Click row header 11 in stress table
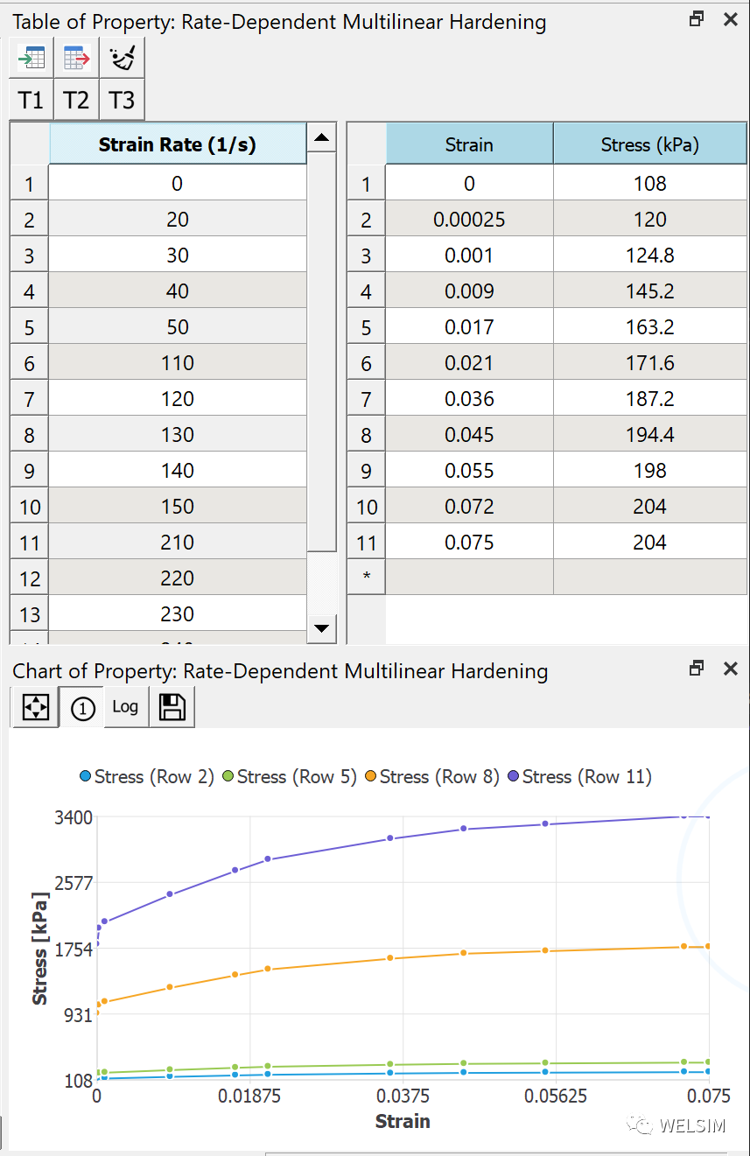Image resolution: width=750 pixels, height=1156 pixels. click(367, 543)
